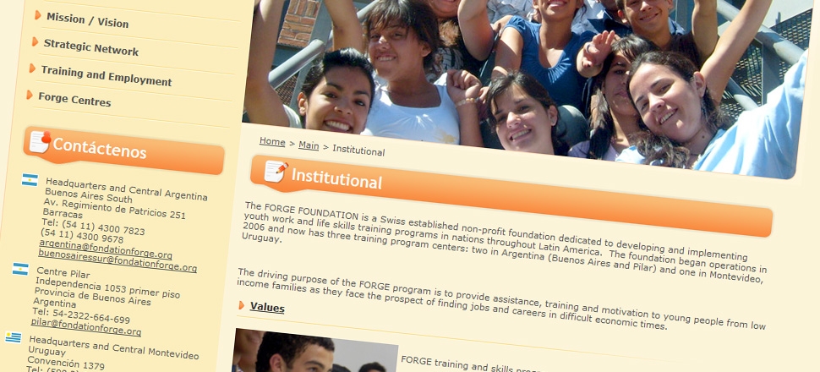Click the orange arrow beside Mission / Vision
Screen dimensions: 820x372
38,15
